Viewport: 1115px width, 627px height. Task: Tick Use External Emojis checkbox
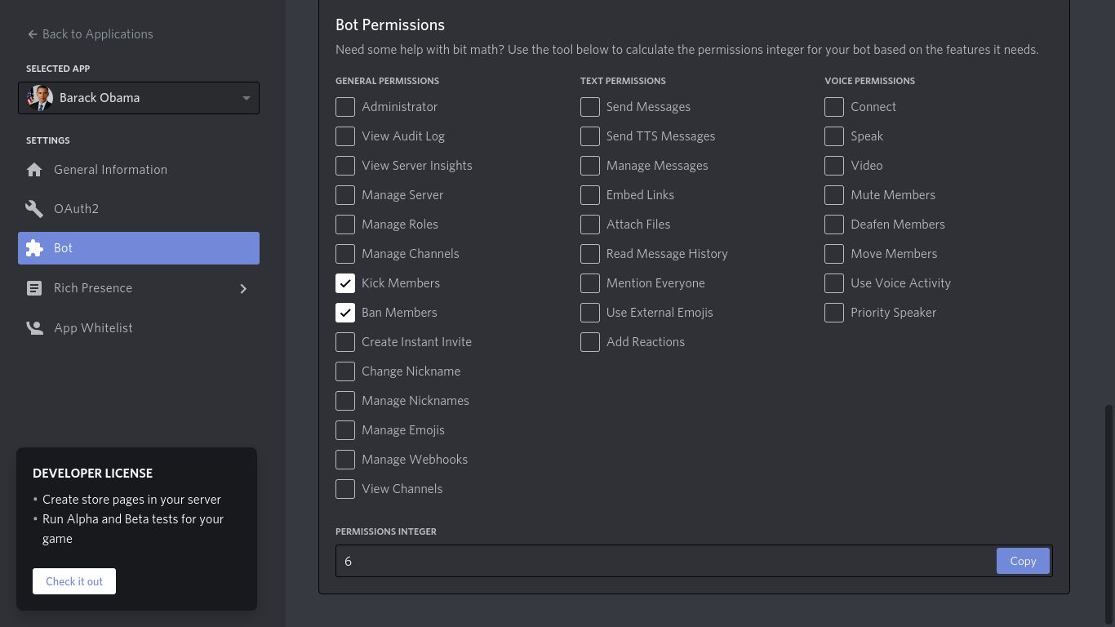tap(590, 313)
